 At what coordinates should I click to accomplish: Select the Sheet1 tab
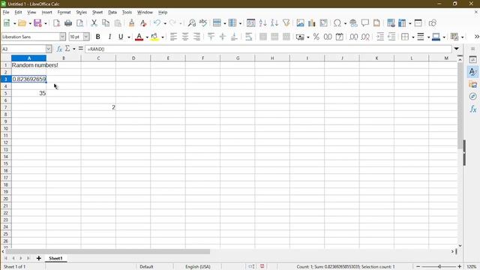(55, 258)
